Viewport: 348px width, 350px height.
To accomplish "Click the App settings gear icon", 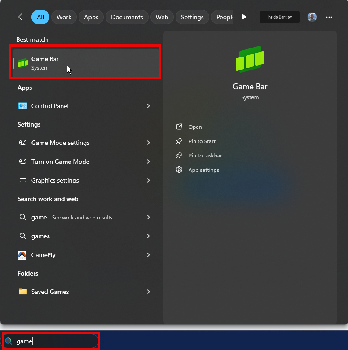I will point(179,170).
